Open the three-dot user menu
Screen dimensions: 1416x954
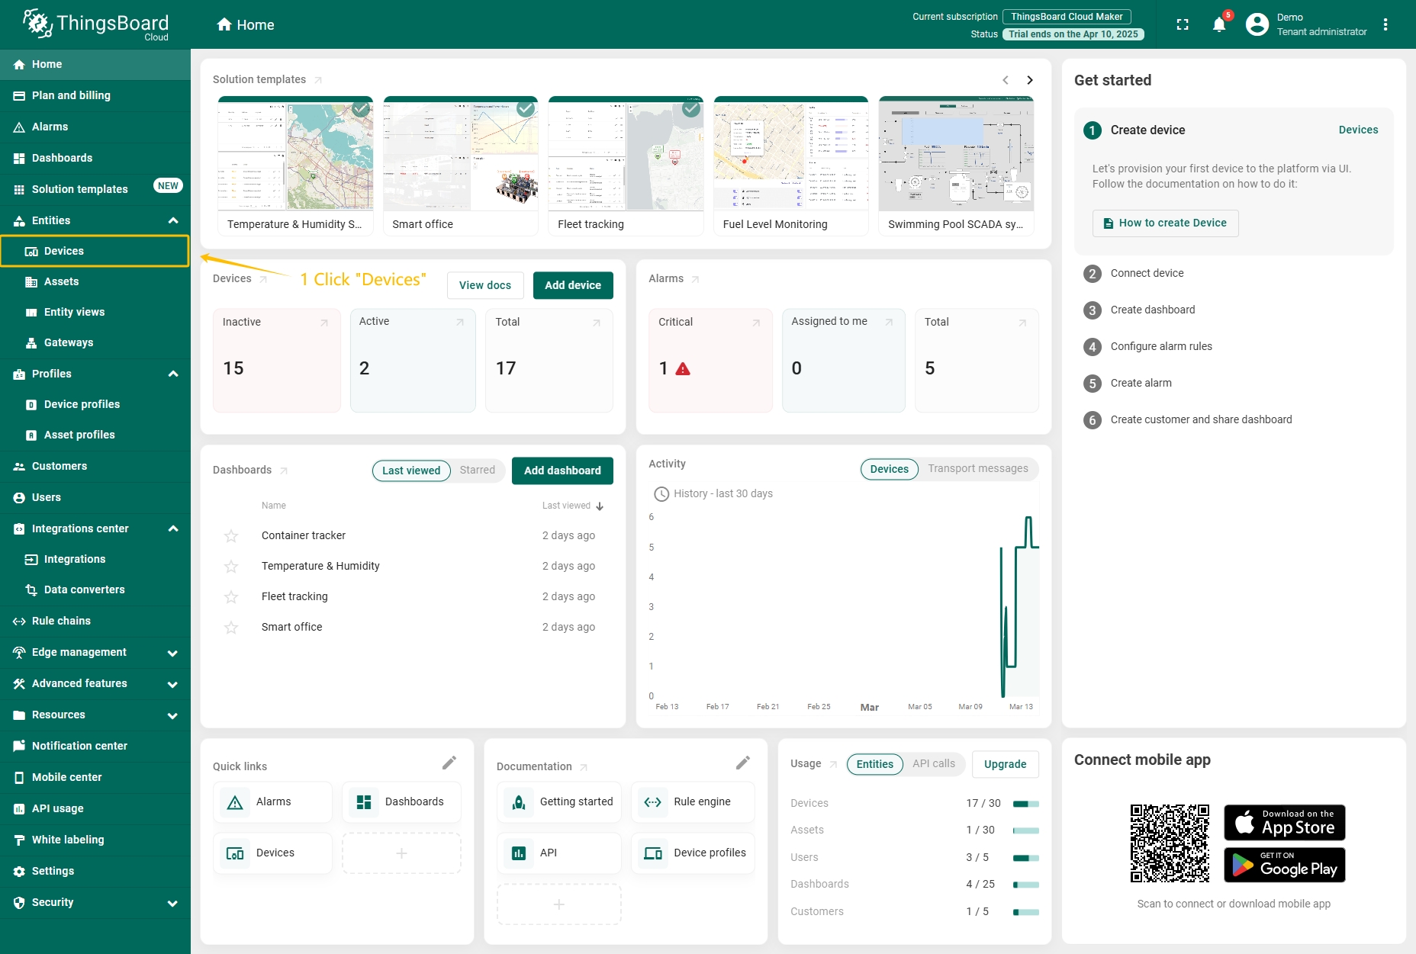click(x=1385, y=24)
